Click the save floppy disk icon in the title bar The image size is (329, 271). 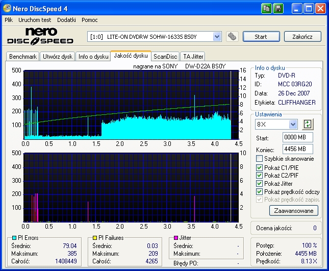pyautogui.click(x=278, y=9)
